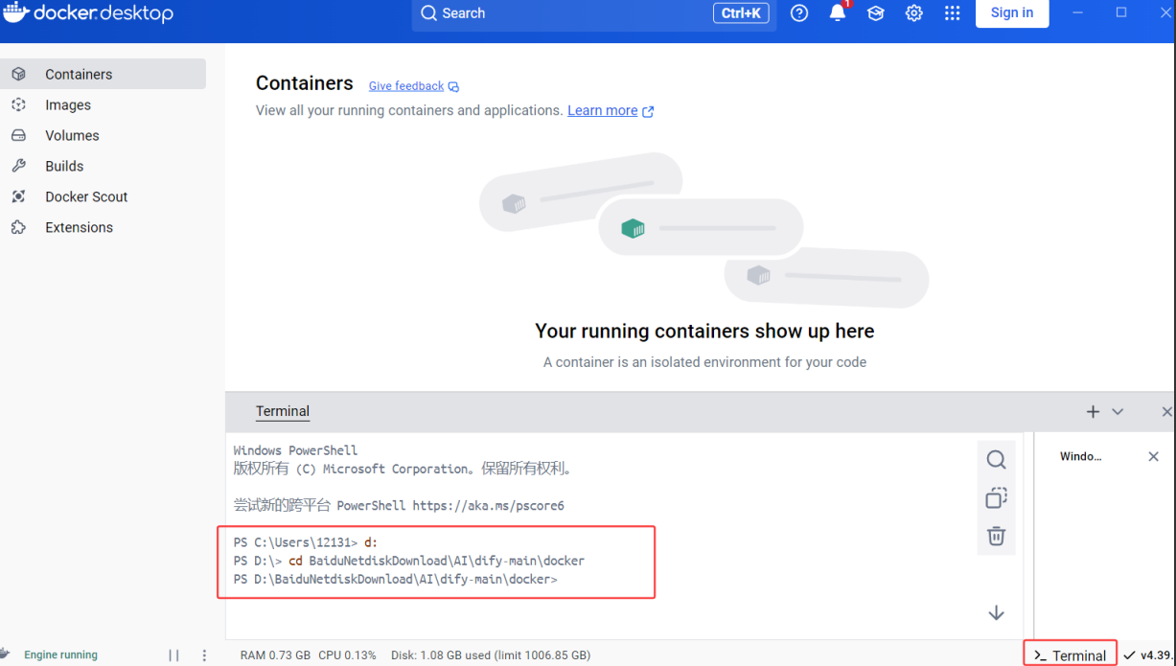Open the Images section in sidebar
This screenshot has width=1176, height=666.
point(103,104)
